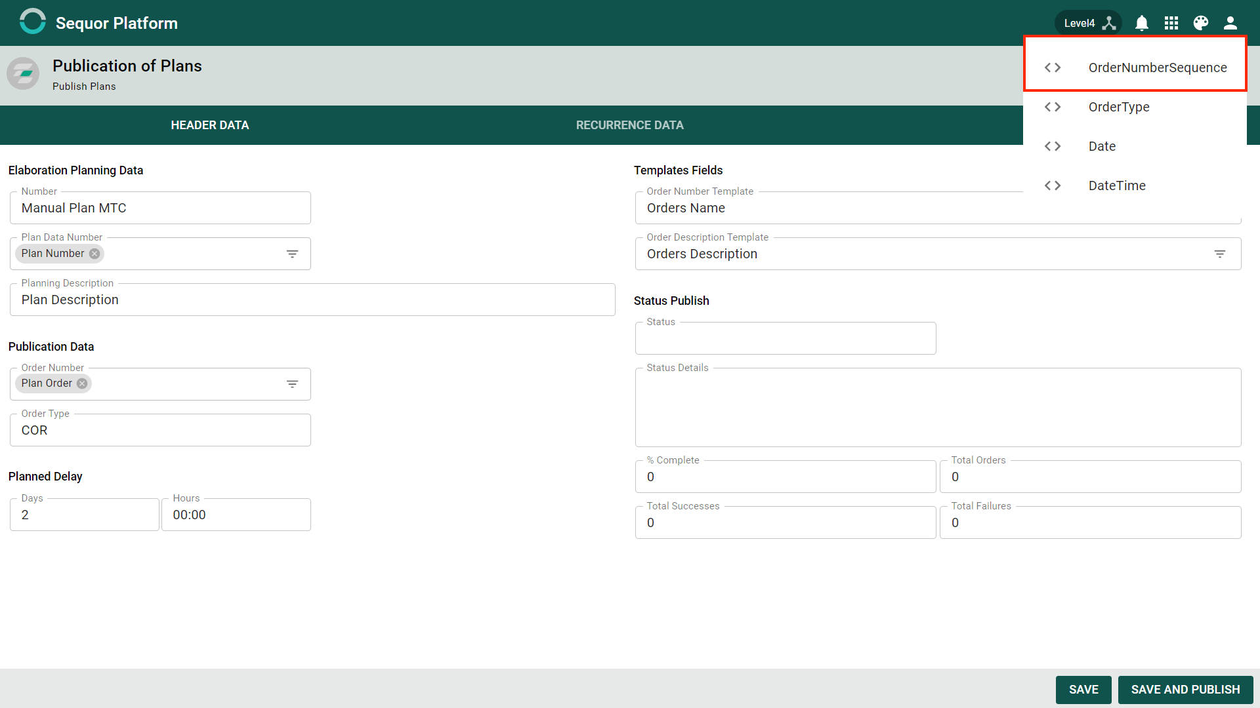Viewport: 1260px width, 708px height.
Task: Remove the Plan Order chip
Action: pos(82,383)
